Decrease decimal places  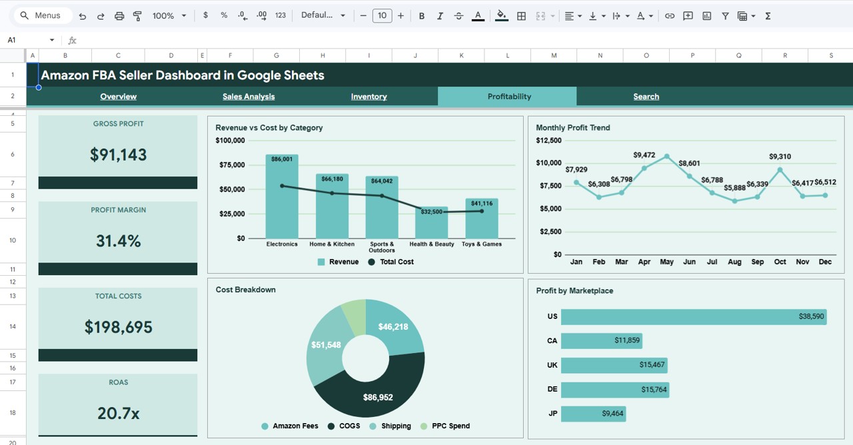pyautogui.click(x=243, y=15)
